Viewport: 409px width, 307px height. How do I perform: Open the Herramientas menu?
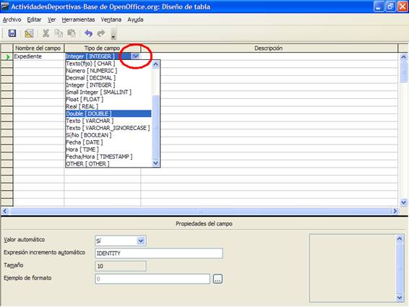click(78, 20)
